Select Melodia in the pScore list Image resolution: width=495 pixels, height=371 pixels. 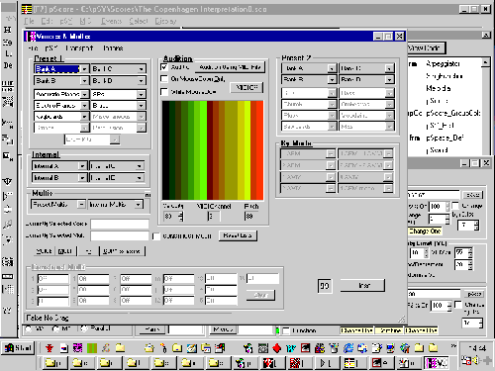coord(439,88)
